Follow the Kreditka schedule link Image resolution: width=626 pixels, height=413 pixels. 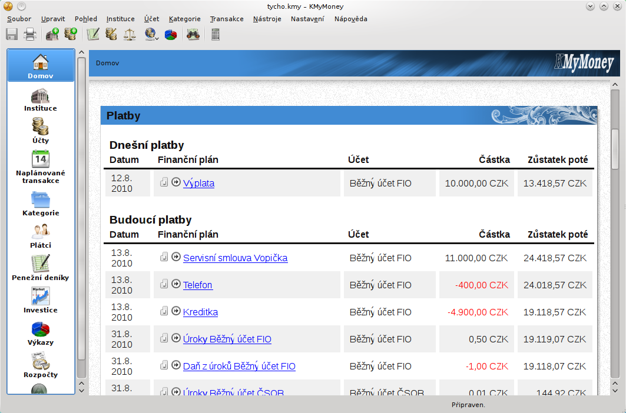tap(200, 312)
